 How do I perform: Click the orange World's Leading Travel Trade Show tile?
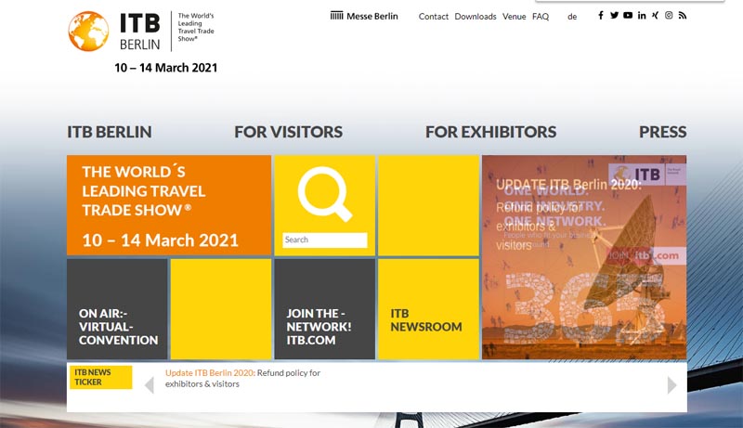[169, 205]
